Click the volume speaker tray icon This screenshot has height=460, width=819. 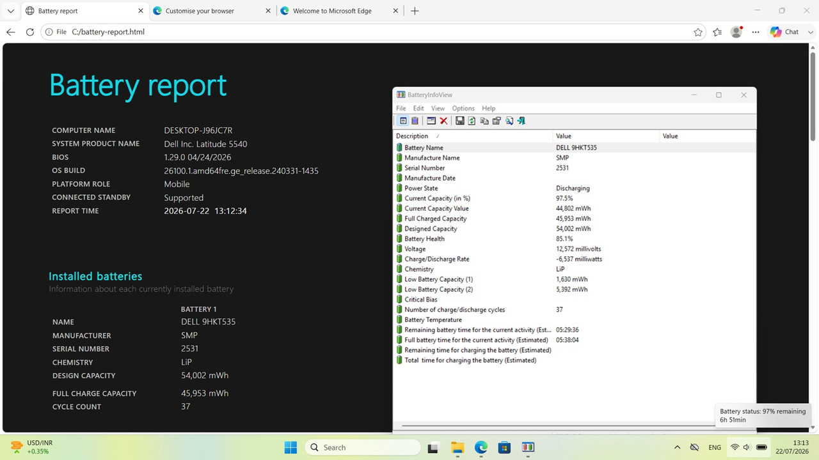point(747,447)
